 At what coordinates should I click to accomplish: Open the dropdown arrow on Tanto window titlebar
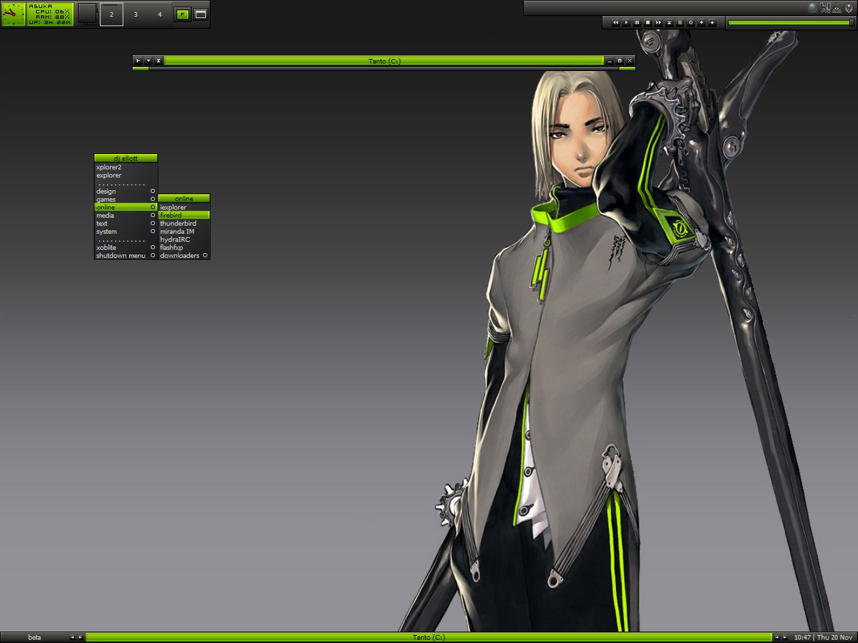coord(149,61)
